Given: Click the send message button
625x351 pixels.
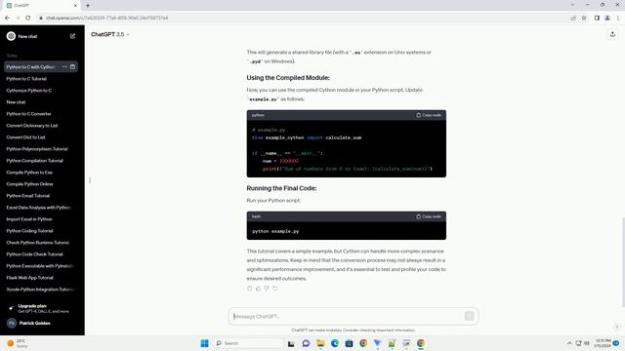Looking at the screenshot, I should coord(469,316).
